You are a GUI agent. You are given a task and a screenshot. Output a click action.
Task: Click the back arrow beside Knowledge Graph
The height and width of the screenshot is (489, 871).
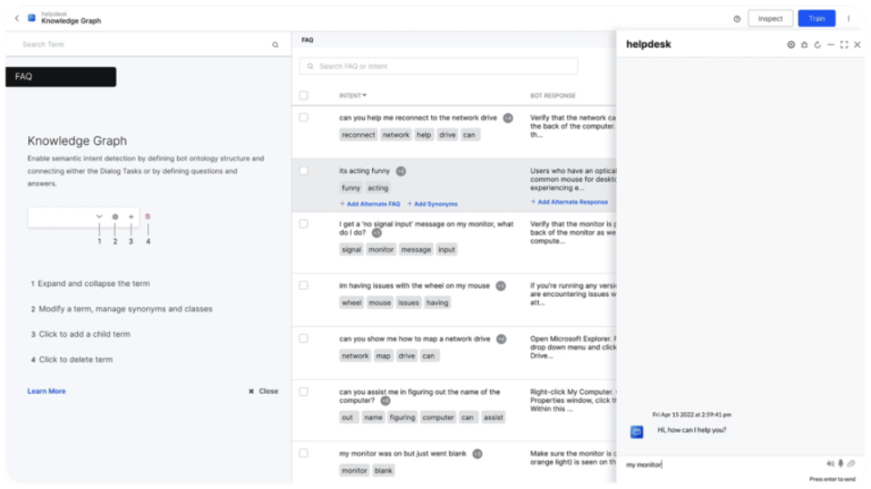click(17, 18)
